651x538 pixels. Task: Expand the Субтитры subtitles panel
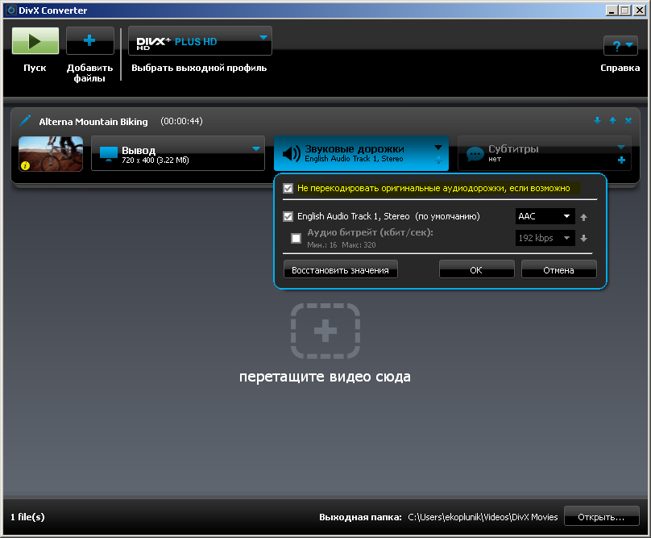621,147
